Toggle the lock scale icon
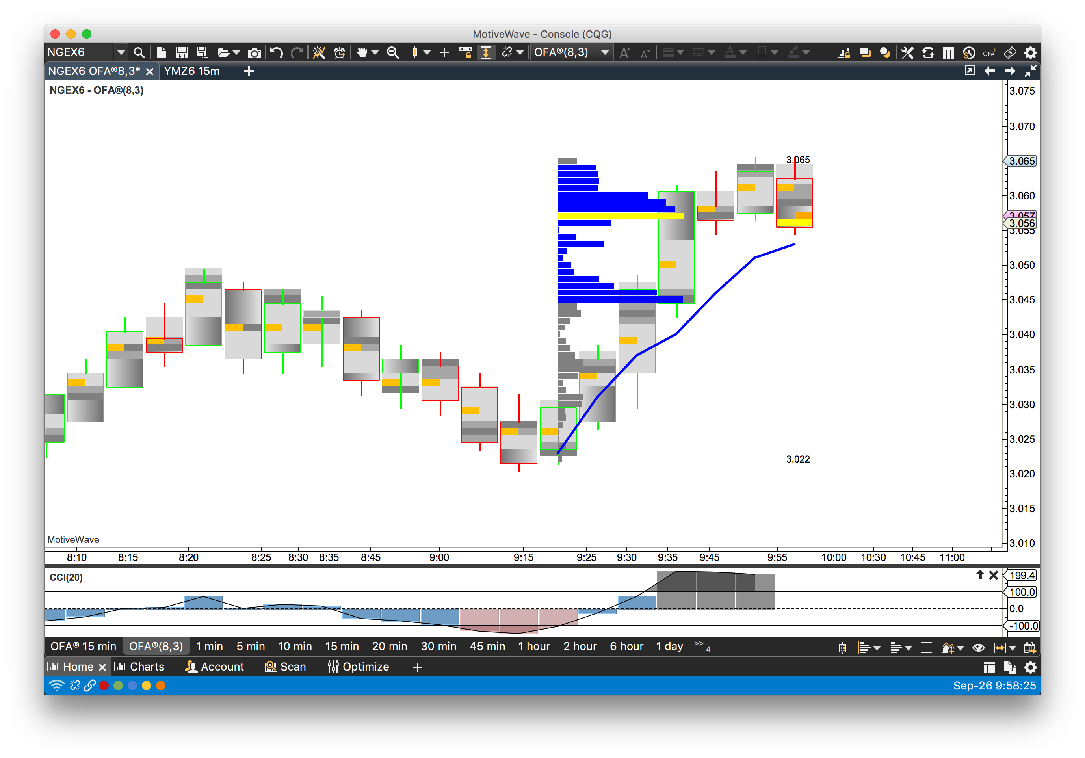This screenshot has width=1085, height=758. pyautogui.click(x=465, y=52)
